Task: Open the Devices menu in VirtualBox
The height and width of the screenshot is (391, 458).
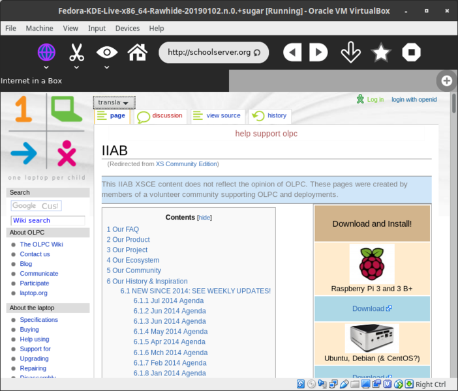Action: pyautogui.click(x=127, y=28)
